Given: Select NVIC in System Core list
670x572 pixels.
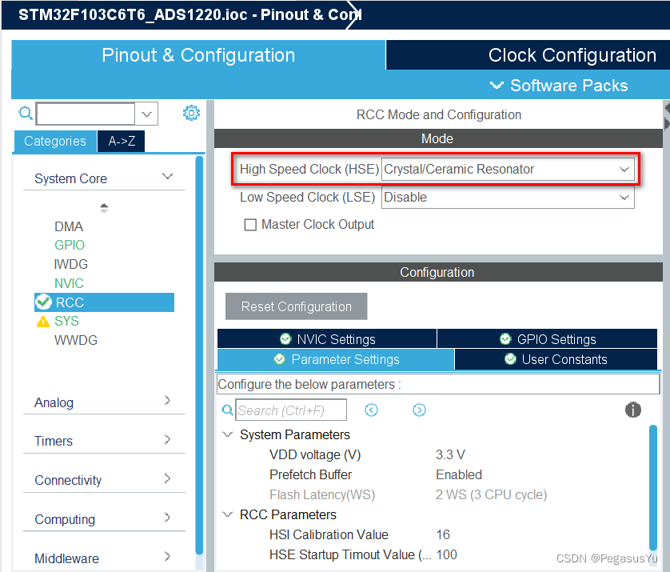Looking at the screenshot, I should tap(69, 283).
